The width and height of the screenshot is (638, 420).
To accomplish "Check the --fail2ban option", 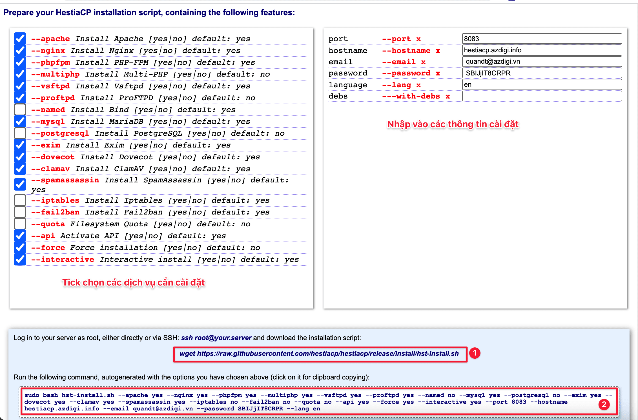I will [x=20, y=212].
